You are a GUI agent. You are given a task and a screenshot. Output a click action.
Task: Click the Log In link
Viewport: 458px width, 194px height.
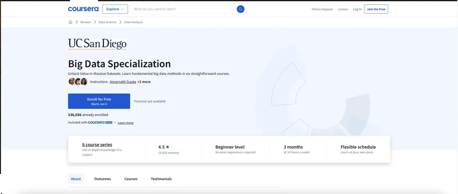pos(357,9)
